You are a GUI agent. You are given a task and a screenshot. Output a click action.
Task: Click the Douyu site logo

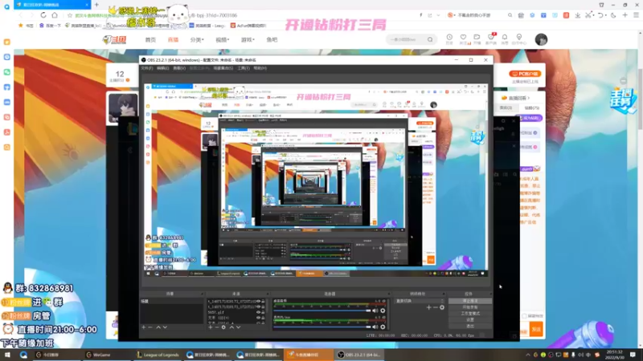[x=114, y=39]
